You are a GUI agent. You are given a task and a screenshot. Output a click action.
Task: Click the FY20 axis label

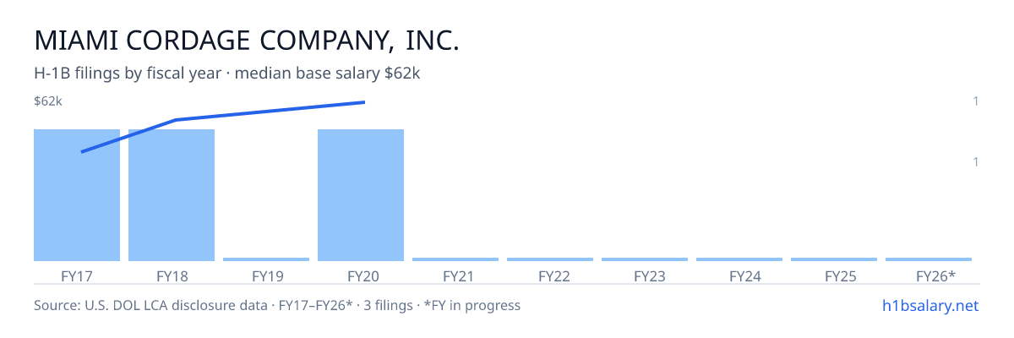[x=361, y=275]
